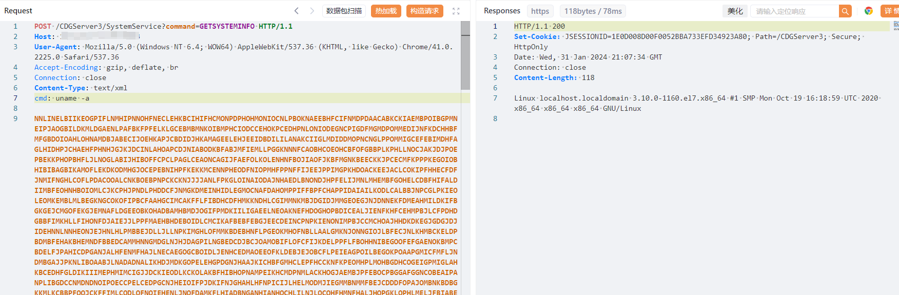Click the orange search magnifier icon

[x=845, y=11]
